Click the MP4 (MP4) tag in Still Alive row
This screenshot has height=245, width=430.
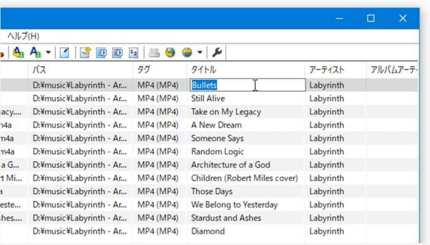(158, 98)
